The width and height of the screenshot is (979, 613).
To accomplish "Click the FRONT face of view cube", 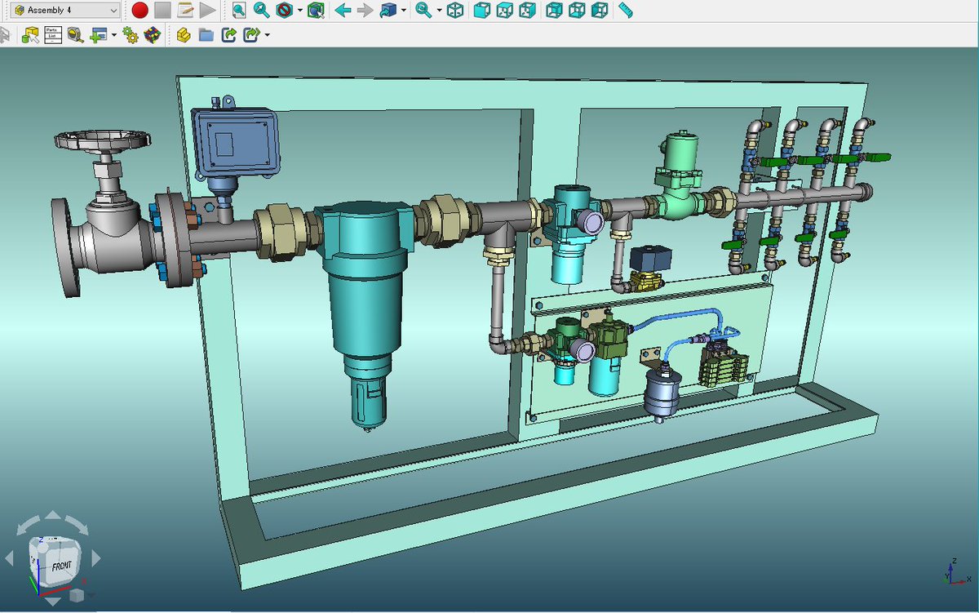I will pyautogui.click(x=61, y=565).
